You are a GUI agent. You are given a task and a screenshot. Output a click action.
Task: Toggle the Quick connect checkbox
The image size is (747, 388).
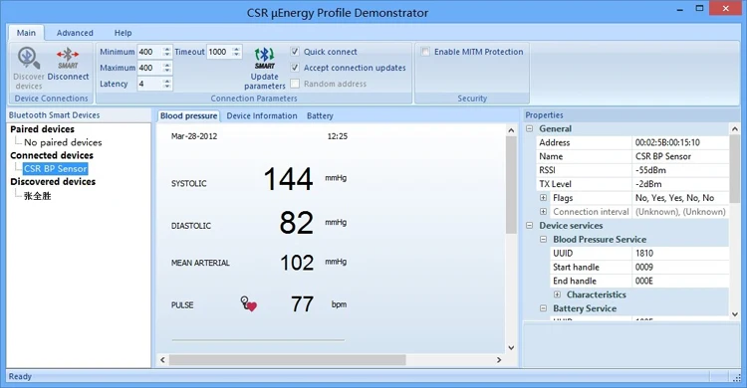coord(295,52)
